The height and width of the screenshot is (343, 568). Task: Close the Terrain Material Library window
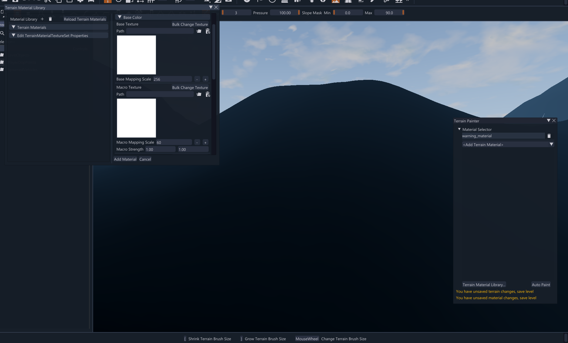click(216, 7)
